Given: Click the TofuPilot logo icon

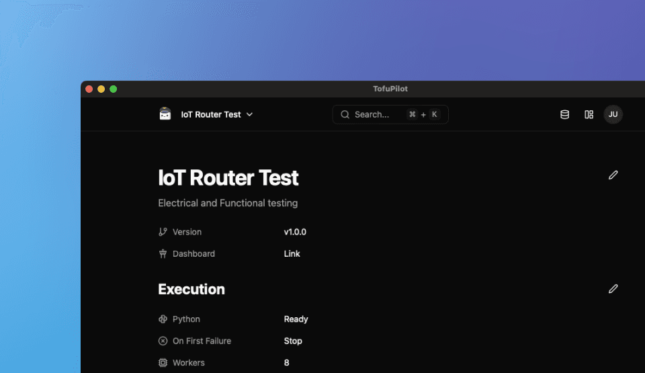Looking at the screenshot, I should pos(165,114).
